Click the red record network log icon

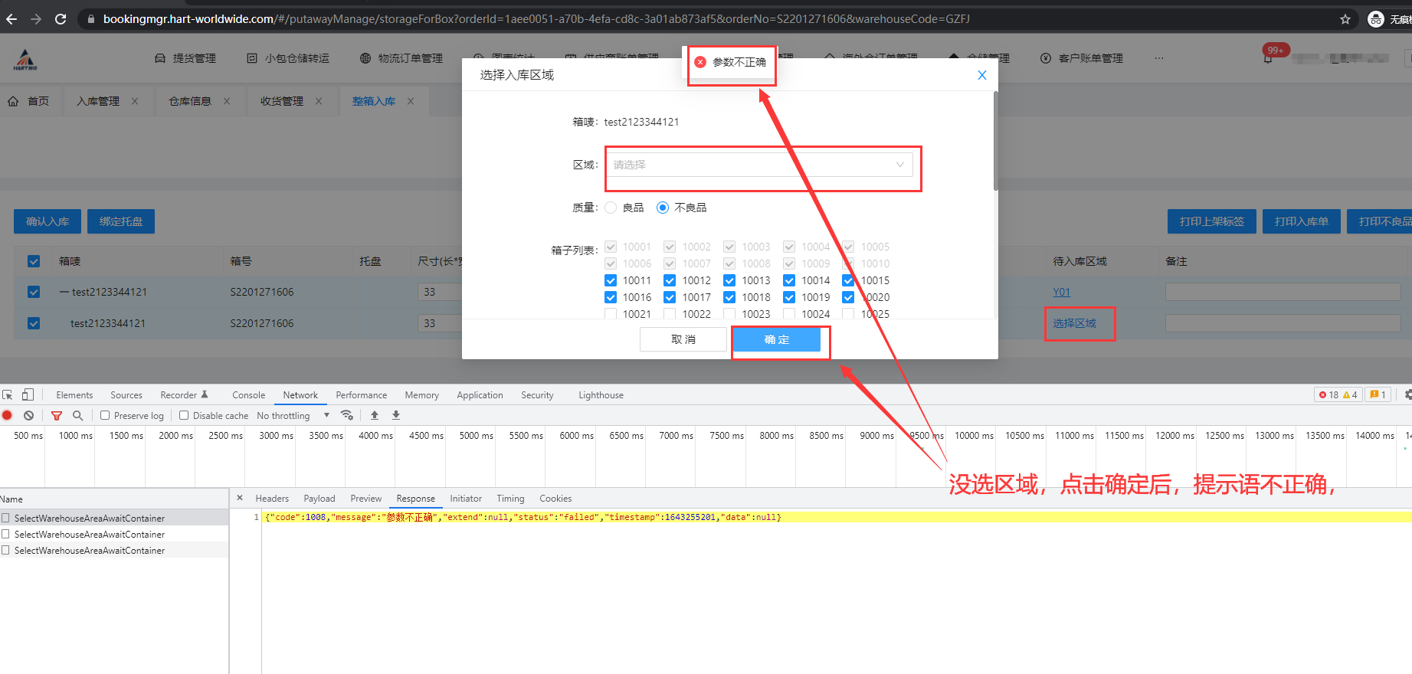[8, 415]
